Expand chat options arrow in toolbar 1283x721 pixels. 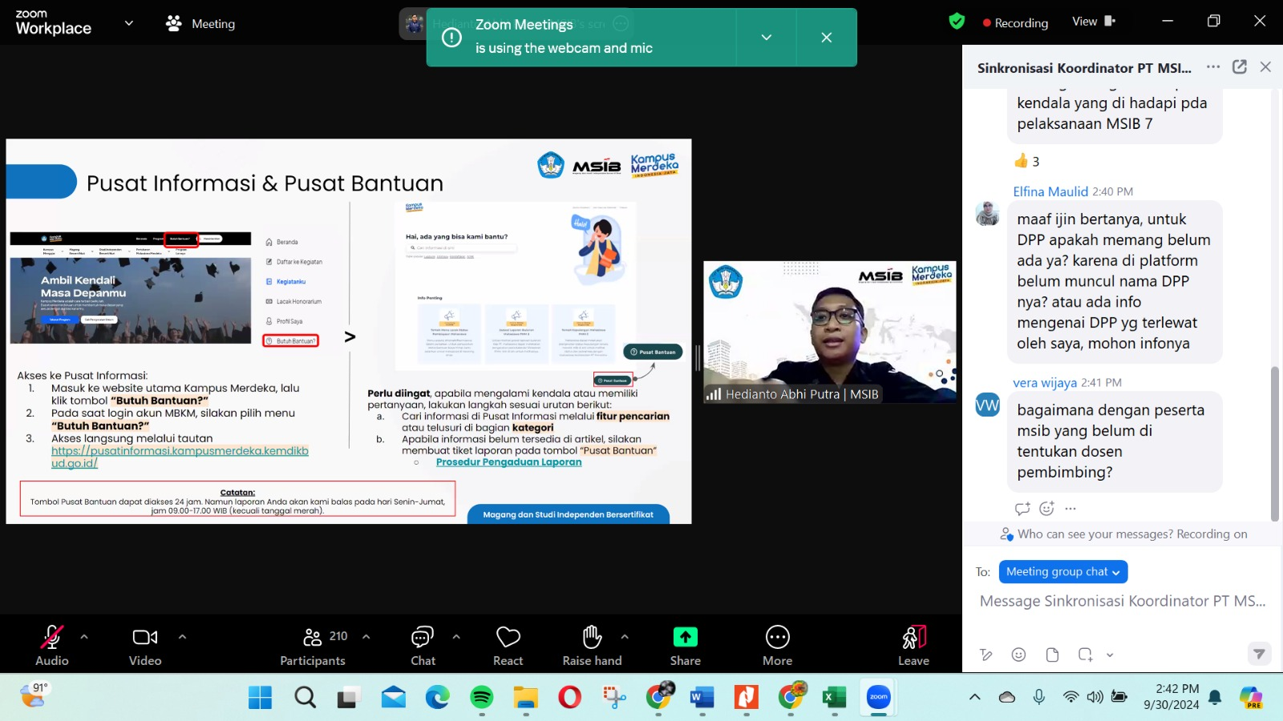tap(456, 637)
